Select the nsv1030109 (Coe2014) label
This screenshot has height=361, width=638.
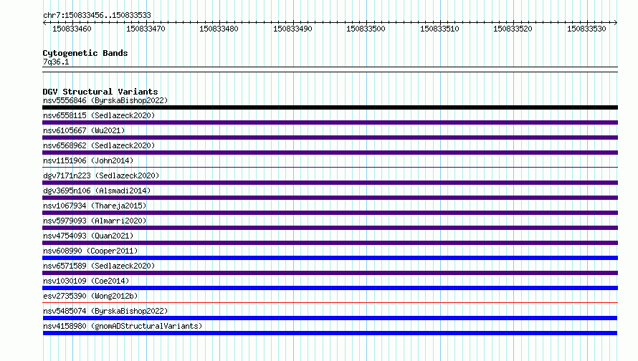[86, 281]
